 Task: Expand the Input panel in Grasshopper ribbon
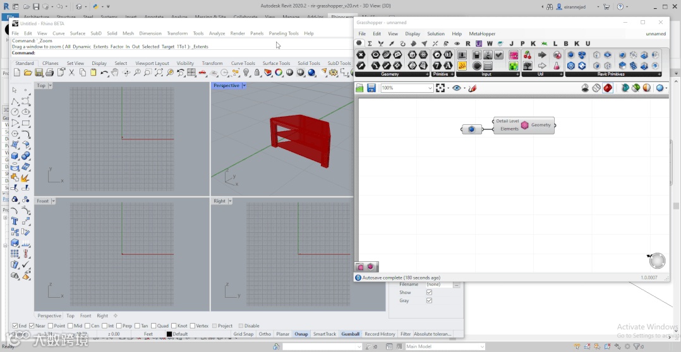[x=518, y=74]
